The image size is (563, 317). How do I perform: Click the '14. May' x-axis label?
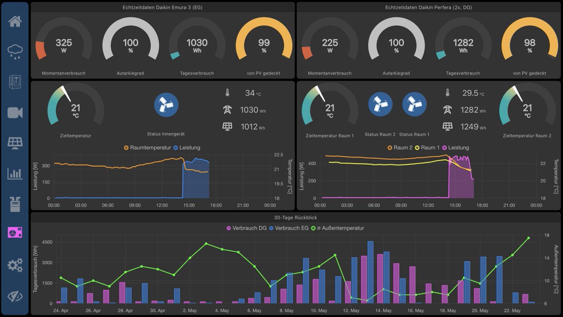[x=383, y=311]
